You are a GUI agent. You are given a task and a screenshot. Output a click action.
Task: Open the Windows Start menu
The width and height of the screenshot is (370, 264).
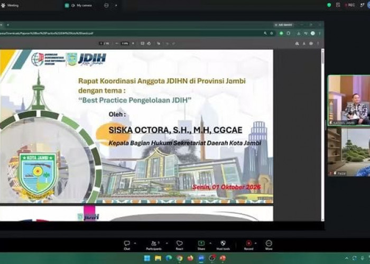(x=147, y=258)
